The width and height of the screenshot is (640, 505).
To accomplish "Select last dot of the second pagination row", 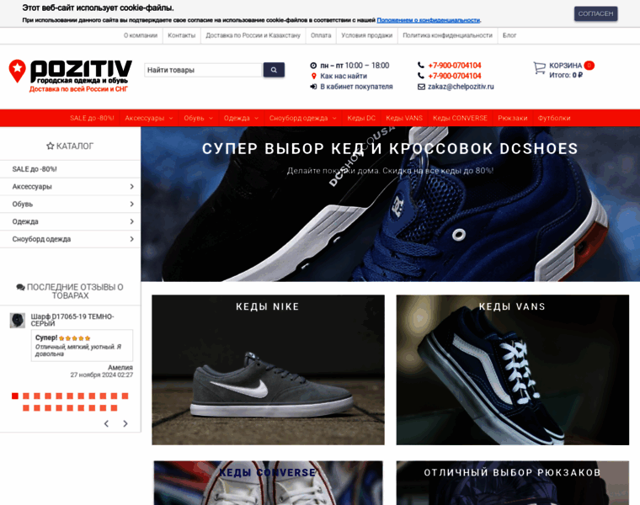I will click(x=114, y=408).
